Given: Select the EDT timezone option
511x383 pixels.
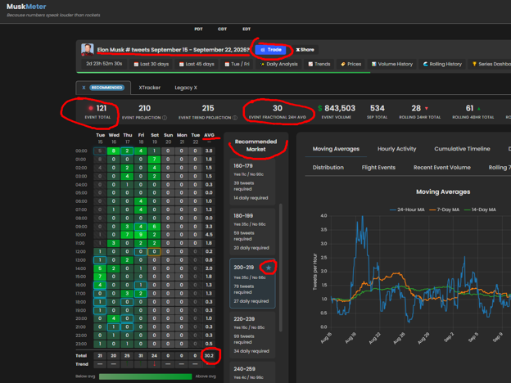Looking at the screenshot, I should pos(246,29).
